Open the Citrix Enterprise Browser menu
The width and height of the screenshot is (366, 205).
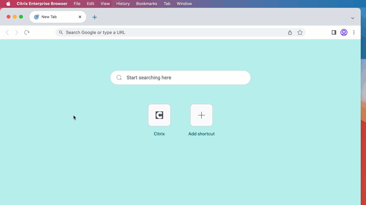[42, 4]
